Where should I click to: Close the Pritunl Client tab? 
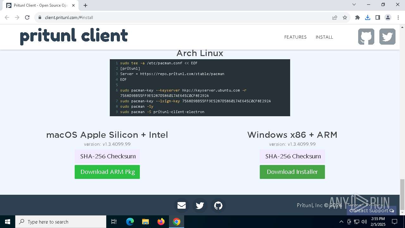74,5
